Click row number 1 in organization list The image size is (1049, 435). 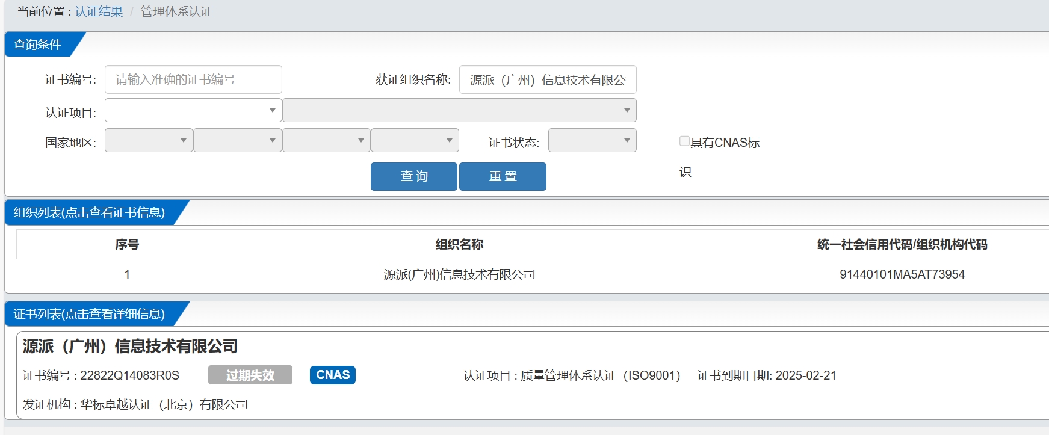(127, 274)
